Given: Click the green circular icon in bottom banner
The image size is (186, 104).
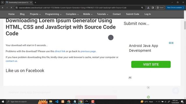Looking at the screenshot, I should coord(148,97).
